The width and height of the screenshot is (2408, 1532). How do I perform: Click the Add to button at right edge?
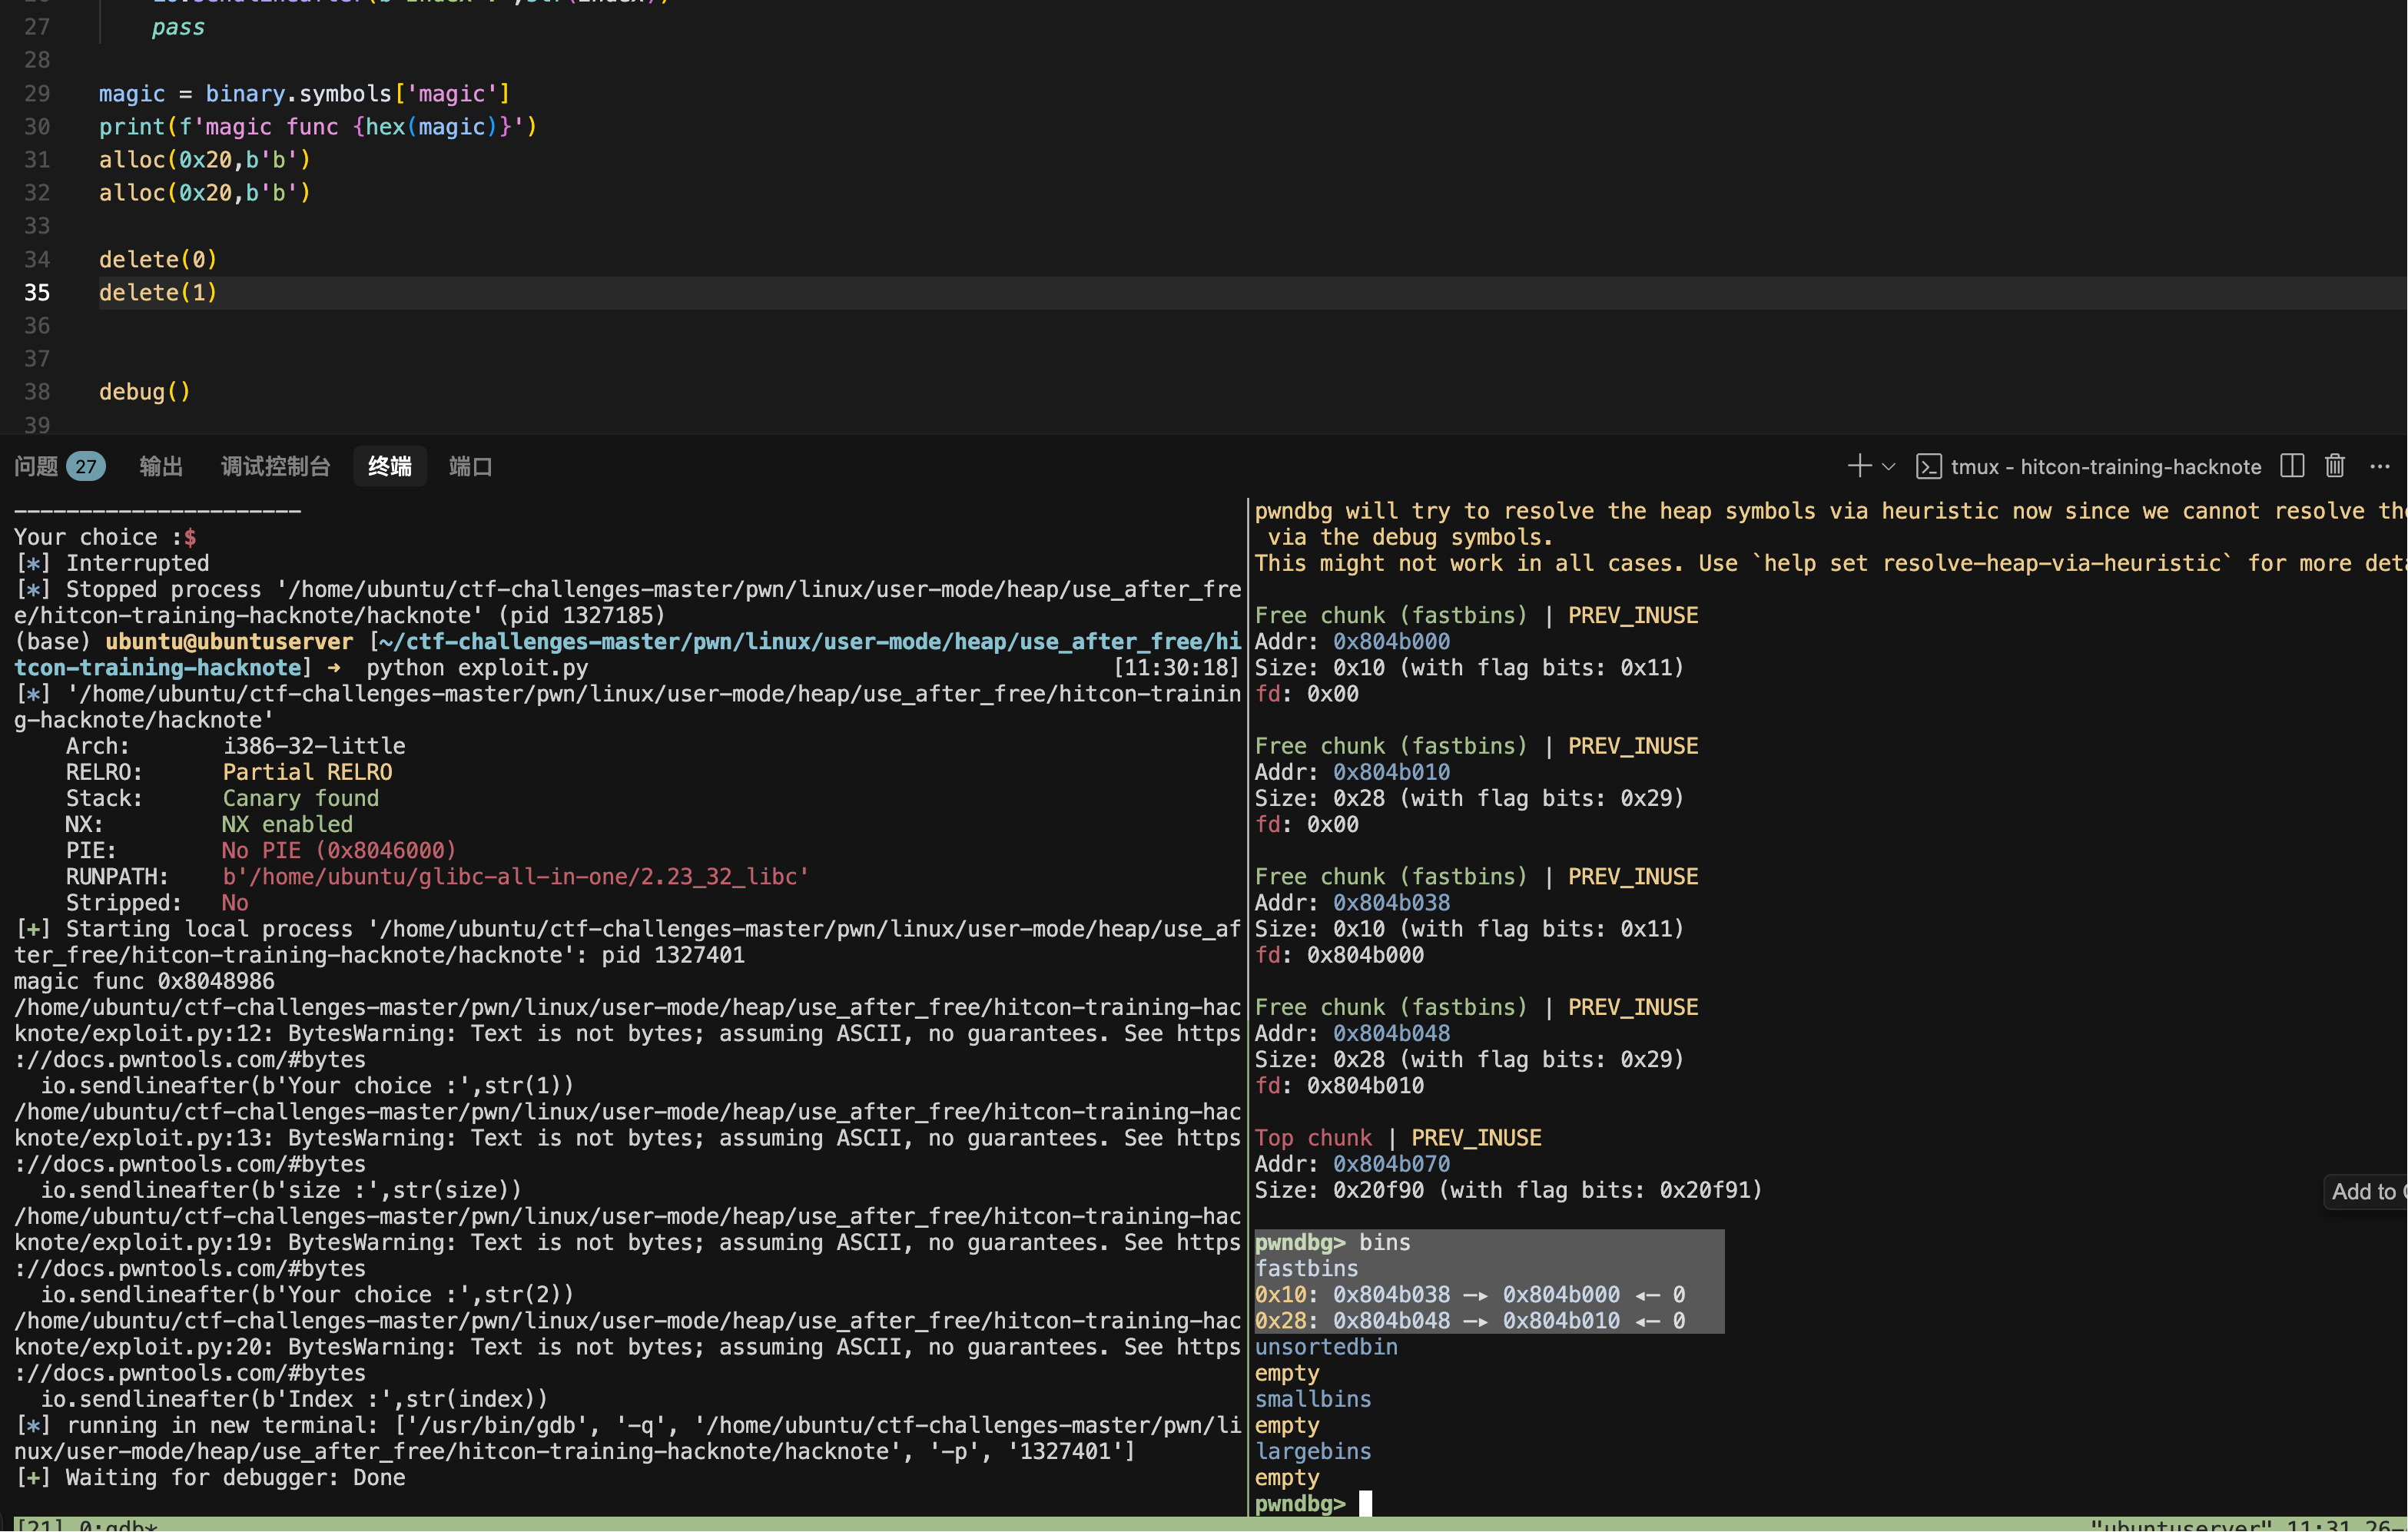pos(2366,1191)
